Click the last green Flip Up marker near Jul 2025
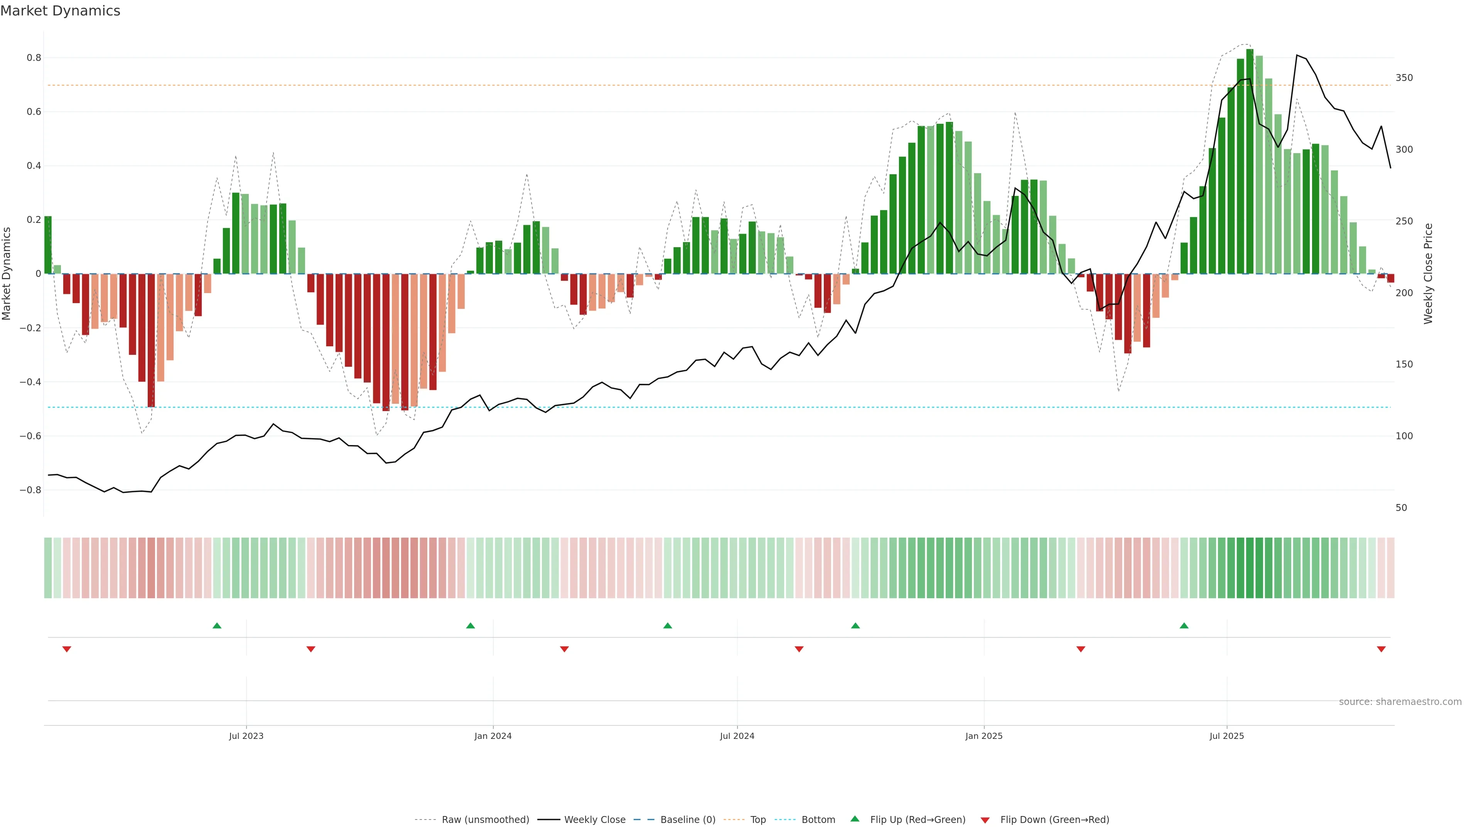 click(x=1184, y=626)
